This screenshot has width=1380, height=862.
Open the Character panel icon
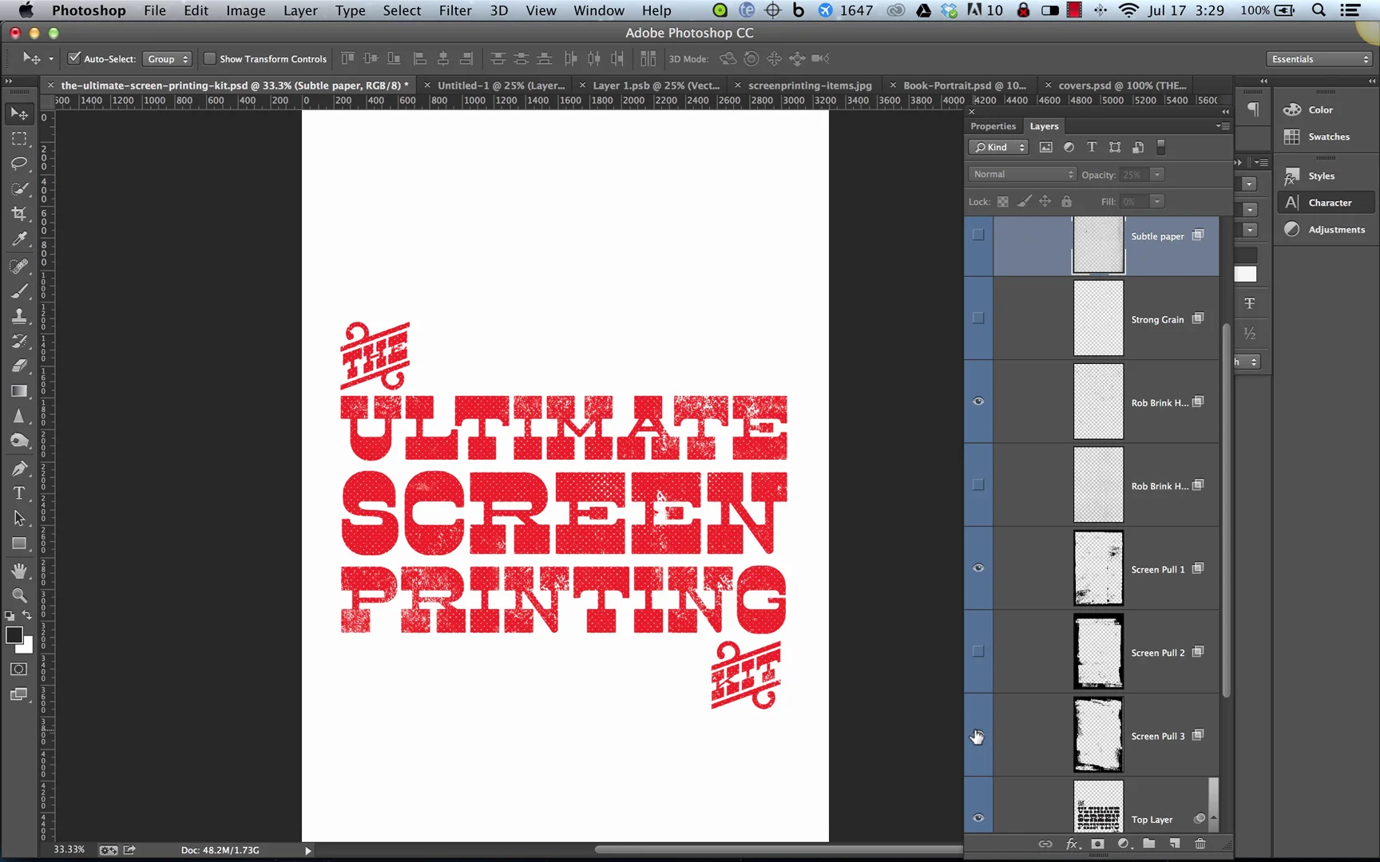point(1291,202)
